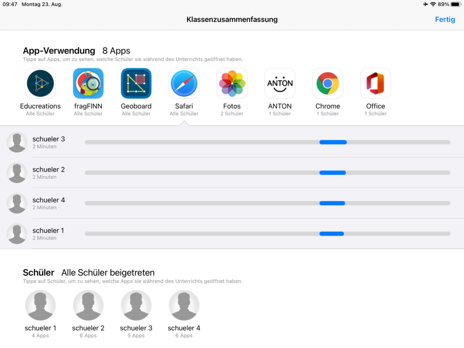Screen dimensions: 464x348
Task: Open schueler 3 student avatar with 5 Apps
Action: coord(136,306)
